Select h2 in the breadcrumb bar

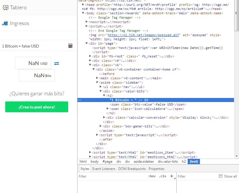[x=184, y=162]
